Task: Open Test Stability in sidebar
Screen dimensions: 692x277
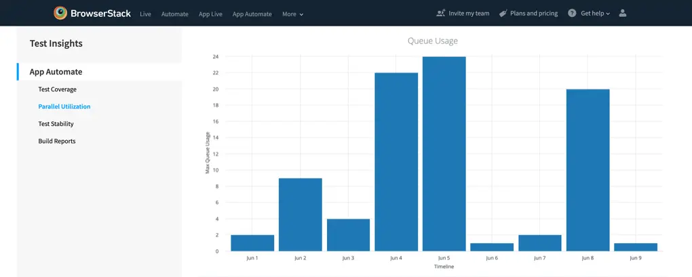Action: [x=56, y=124]
